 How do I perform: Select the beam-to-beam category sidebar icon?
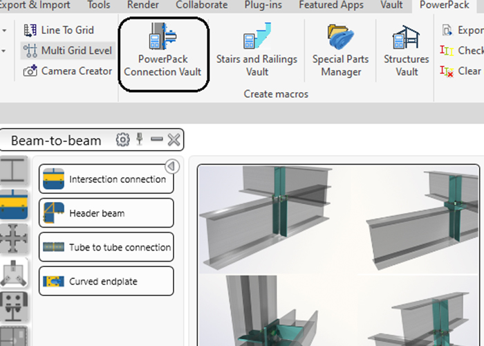pyautogui.click(x=13, y=204)
